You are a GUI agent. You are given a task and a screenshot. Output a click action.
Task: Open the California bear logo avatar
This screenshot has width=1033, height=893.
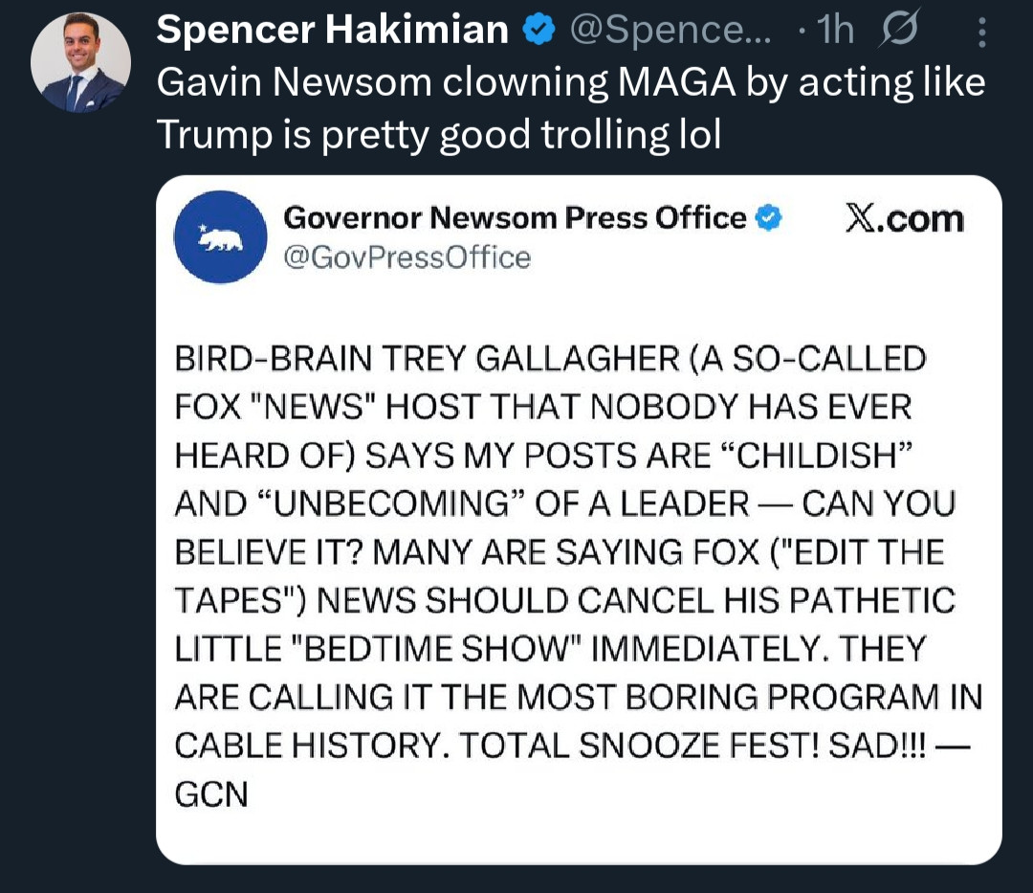coord(221,237)
